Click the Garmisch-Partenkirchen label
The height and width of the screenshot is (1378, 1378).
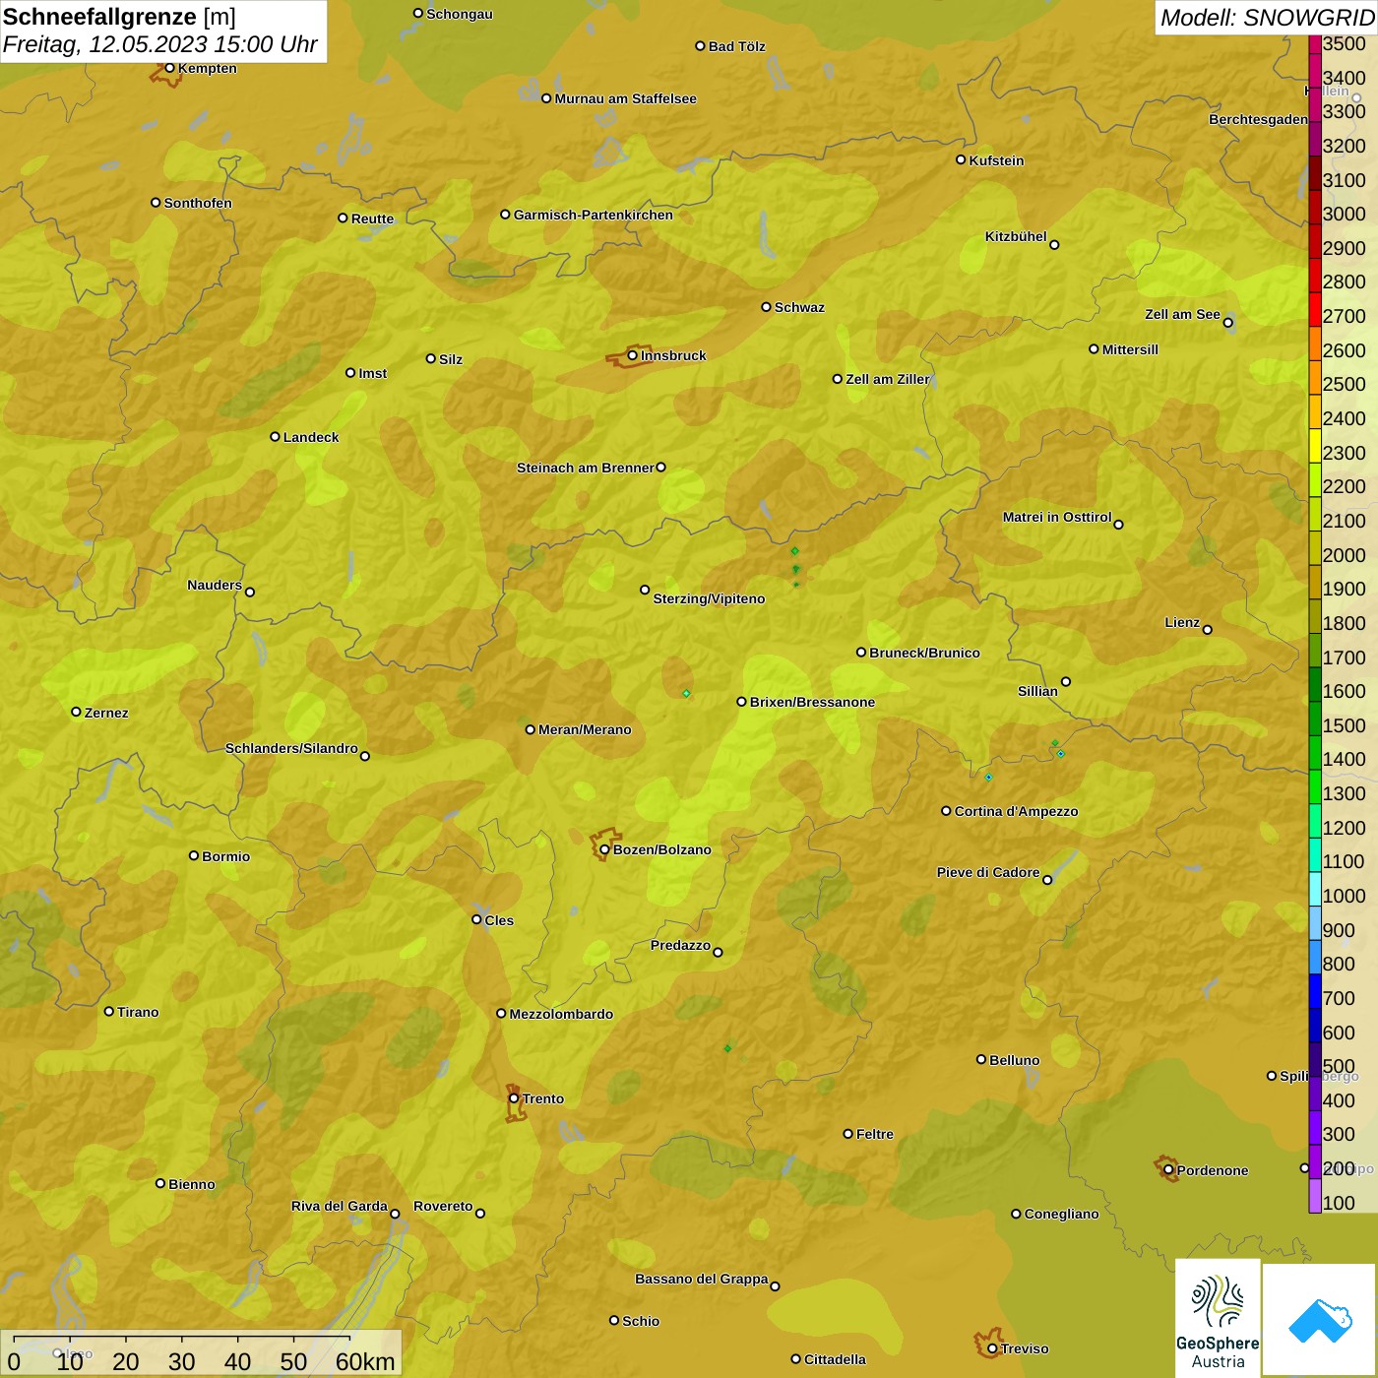coord(594,215)
